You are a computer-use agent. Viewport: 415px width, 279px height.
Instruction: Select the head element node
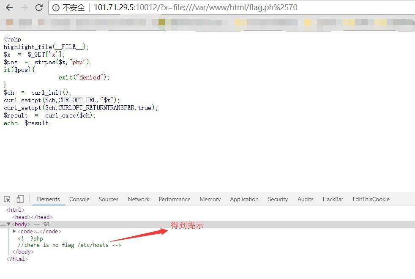(x=32, y=217)
